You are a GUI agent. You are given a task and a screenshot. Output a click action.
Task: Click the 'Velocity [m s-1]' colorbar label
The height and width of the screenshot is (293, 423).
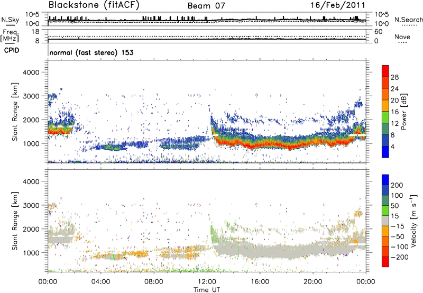(x=413, y=221)
